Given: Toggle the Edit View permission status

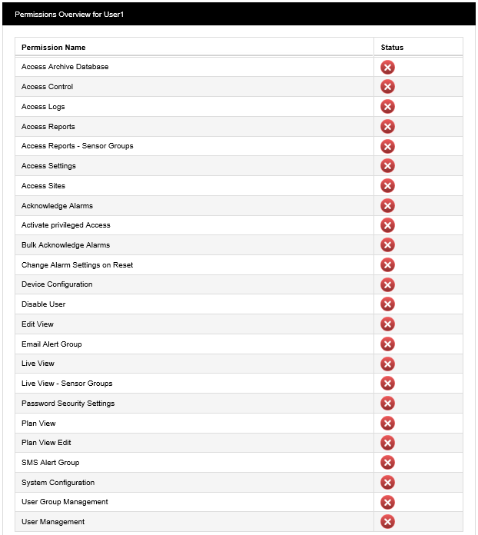Looking at the screenshot, I should [388, 324].
